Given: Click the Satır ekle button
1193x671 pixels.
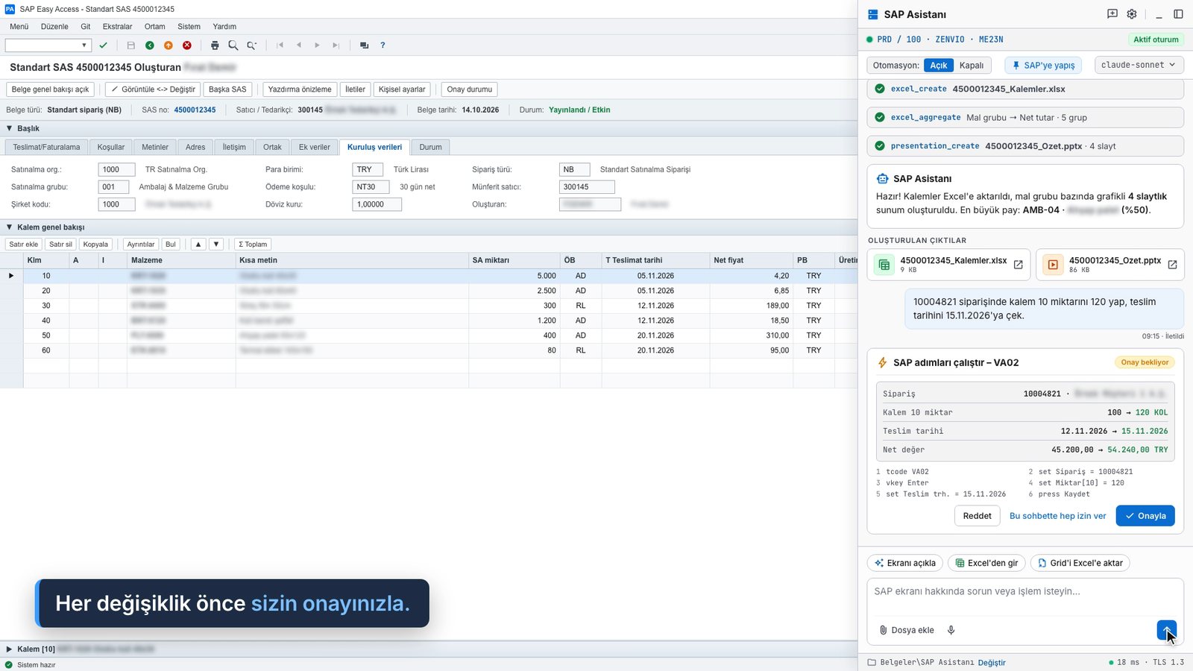Looking at the screenshot, I should (23, 244).
